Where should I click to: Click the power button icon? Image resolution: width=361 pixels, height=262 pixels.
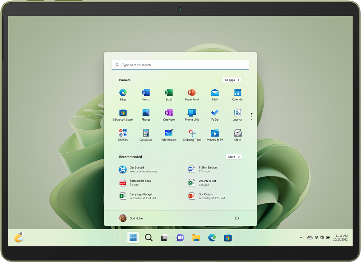click(x=237, y=218)
